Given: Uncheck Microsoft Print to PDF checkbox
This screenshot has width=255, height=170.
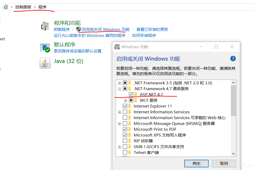Looking at the screenshot, I should pos(125,129).
